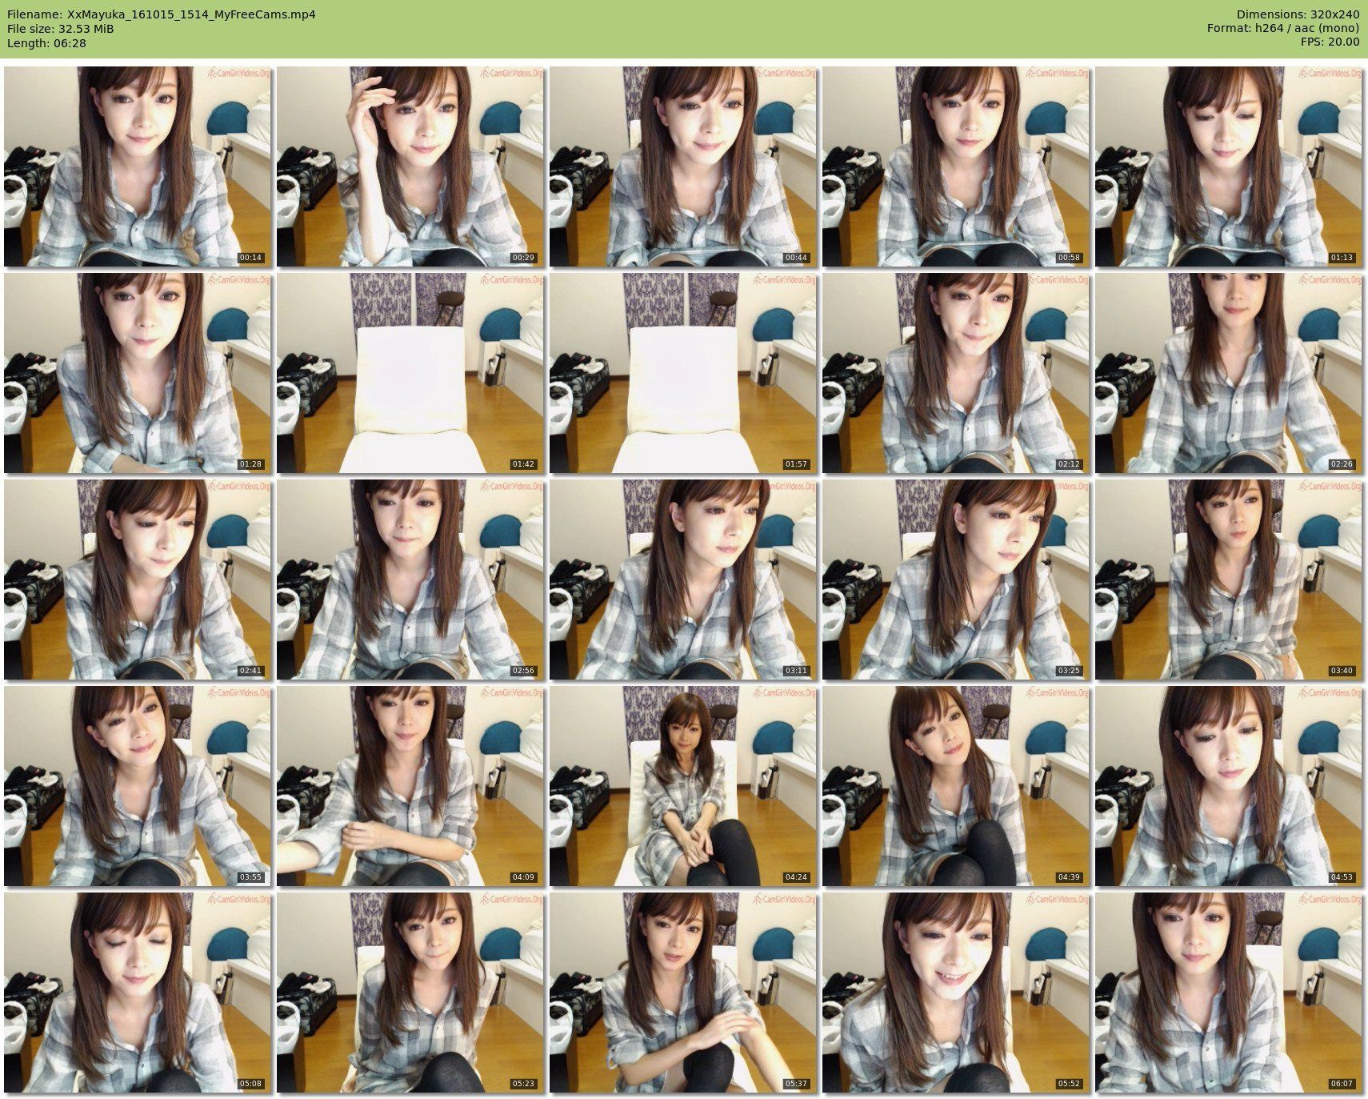Screen dimensions: 1368x1099
Task: Click the 05:08 timestamp badge
Action: point(250,1084)
